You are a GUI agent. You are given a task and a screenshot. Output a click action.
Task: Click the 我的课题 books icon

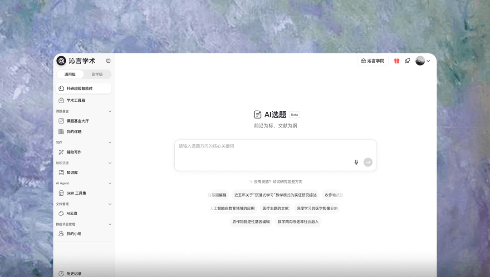click(61, 132)
